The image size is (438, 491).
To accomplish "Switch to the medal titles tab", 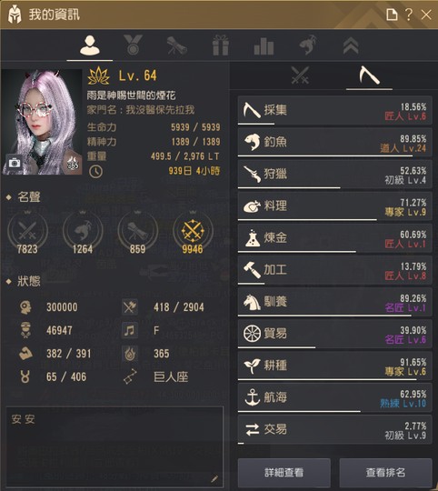I will click(x=133, y=45).
